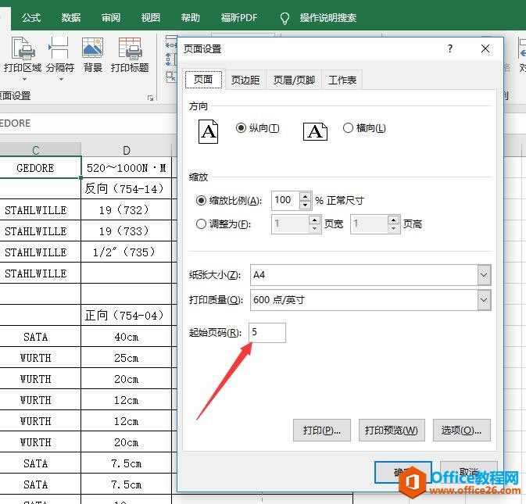526x504 pixels.
Task: Click the Print (打印) button
Action: [x=322, y=431]
